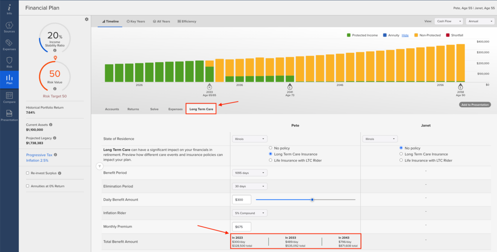This screenshot has height=252, width=497.
Task: Select the Plan sidebar icon
Action: click(x=9, y=79)
